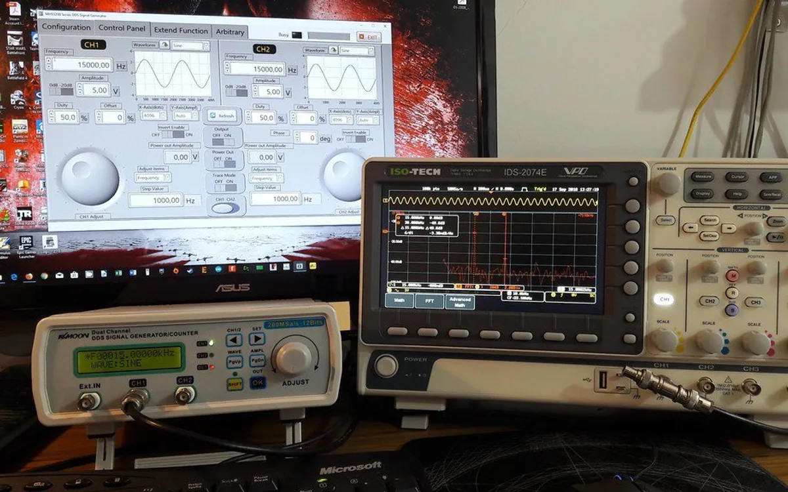788x492 pixels.
Task: Click the CH2 sine waveform preview graph
Action: click(341, 77)
